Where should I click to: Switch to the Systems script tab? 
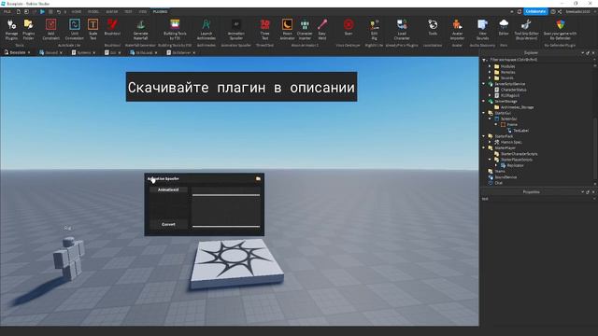(83, 52)
